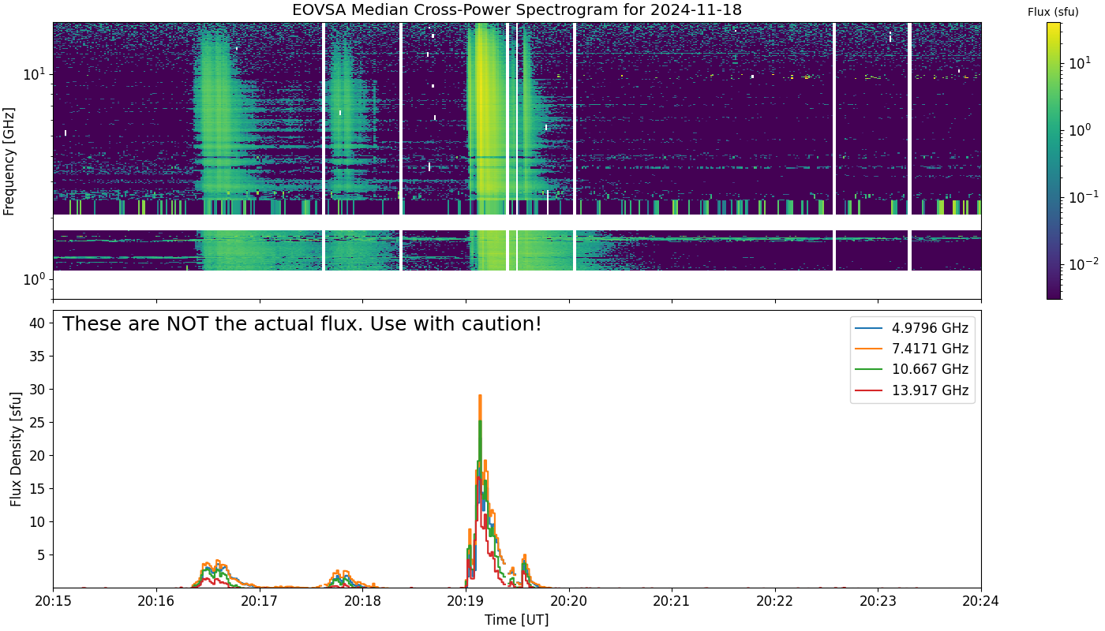Click the 10⁰ colorbar tick label
Image resolution: width=1105 pixels, height=631 pixels.
tap(1080, 129)
